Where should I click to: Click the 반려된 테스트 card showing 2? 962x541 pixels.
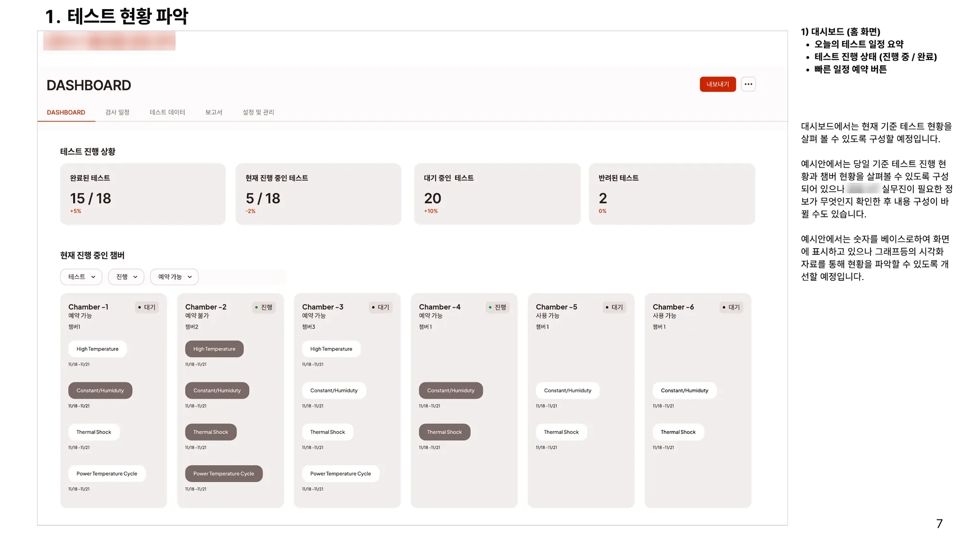point(672,194)
